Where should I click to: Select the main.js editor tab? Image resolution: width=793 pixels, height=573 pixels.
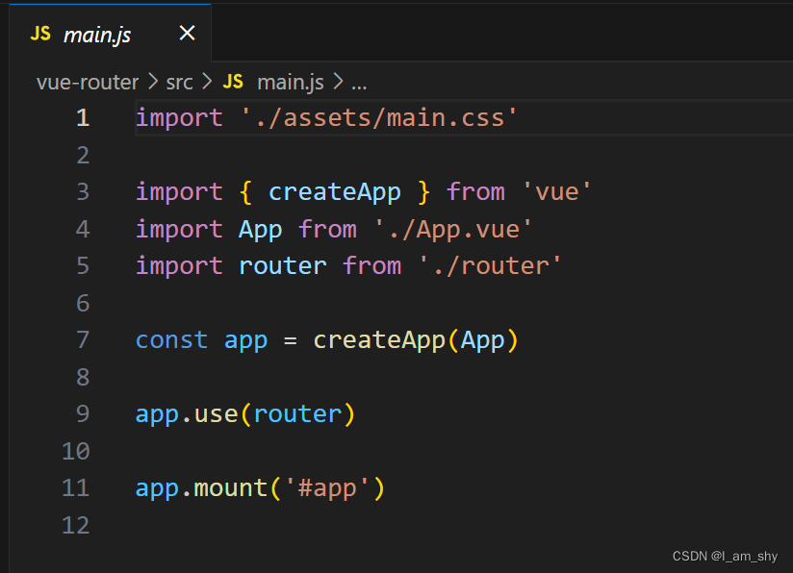110,34
